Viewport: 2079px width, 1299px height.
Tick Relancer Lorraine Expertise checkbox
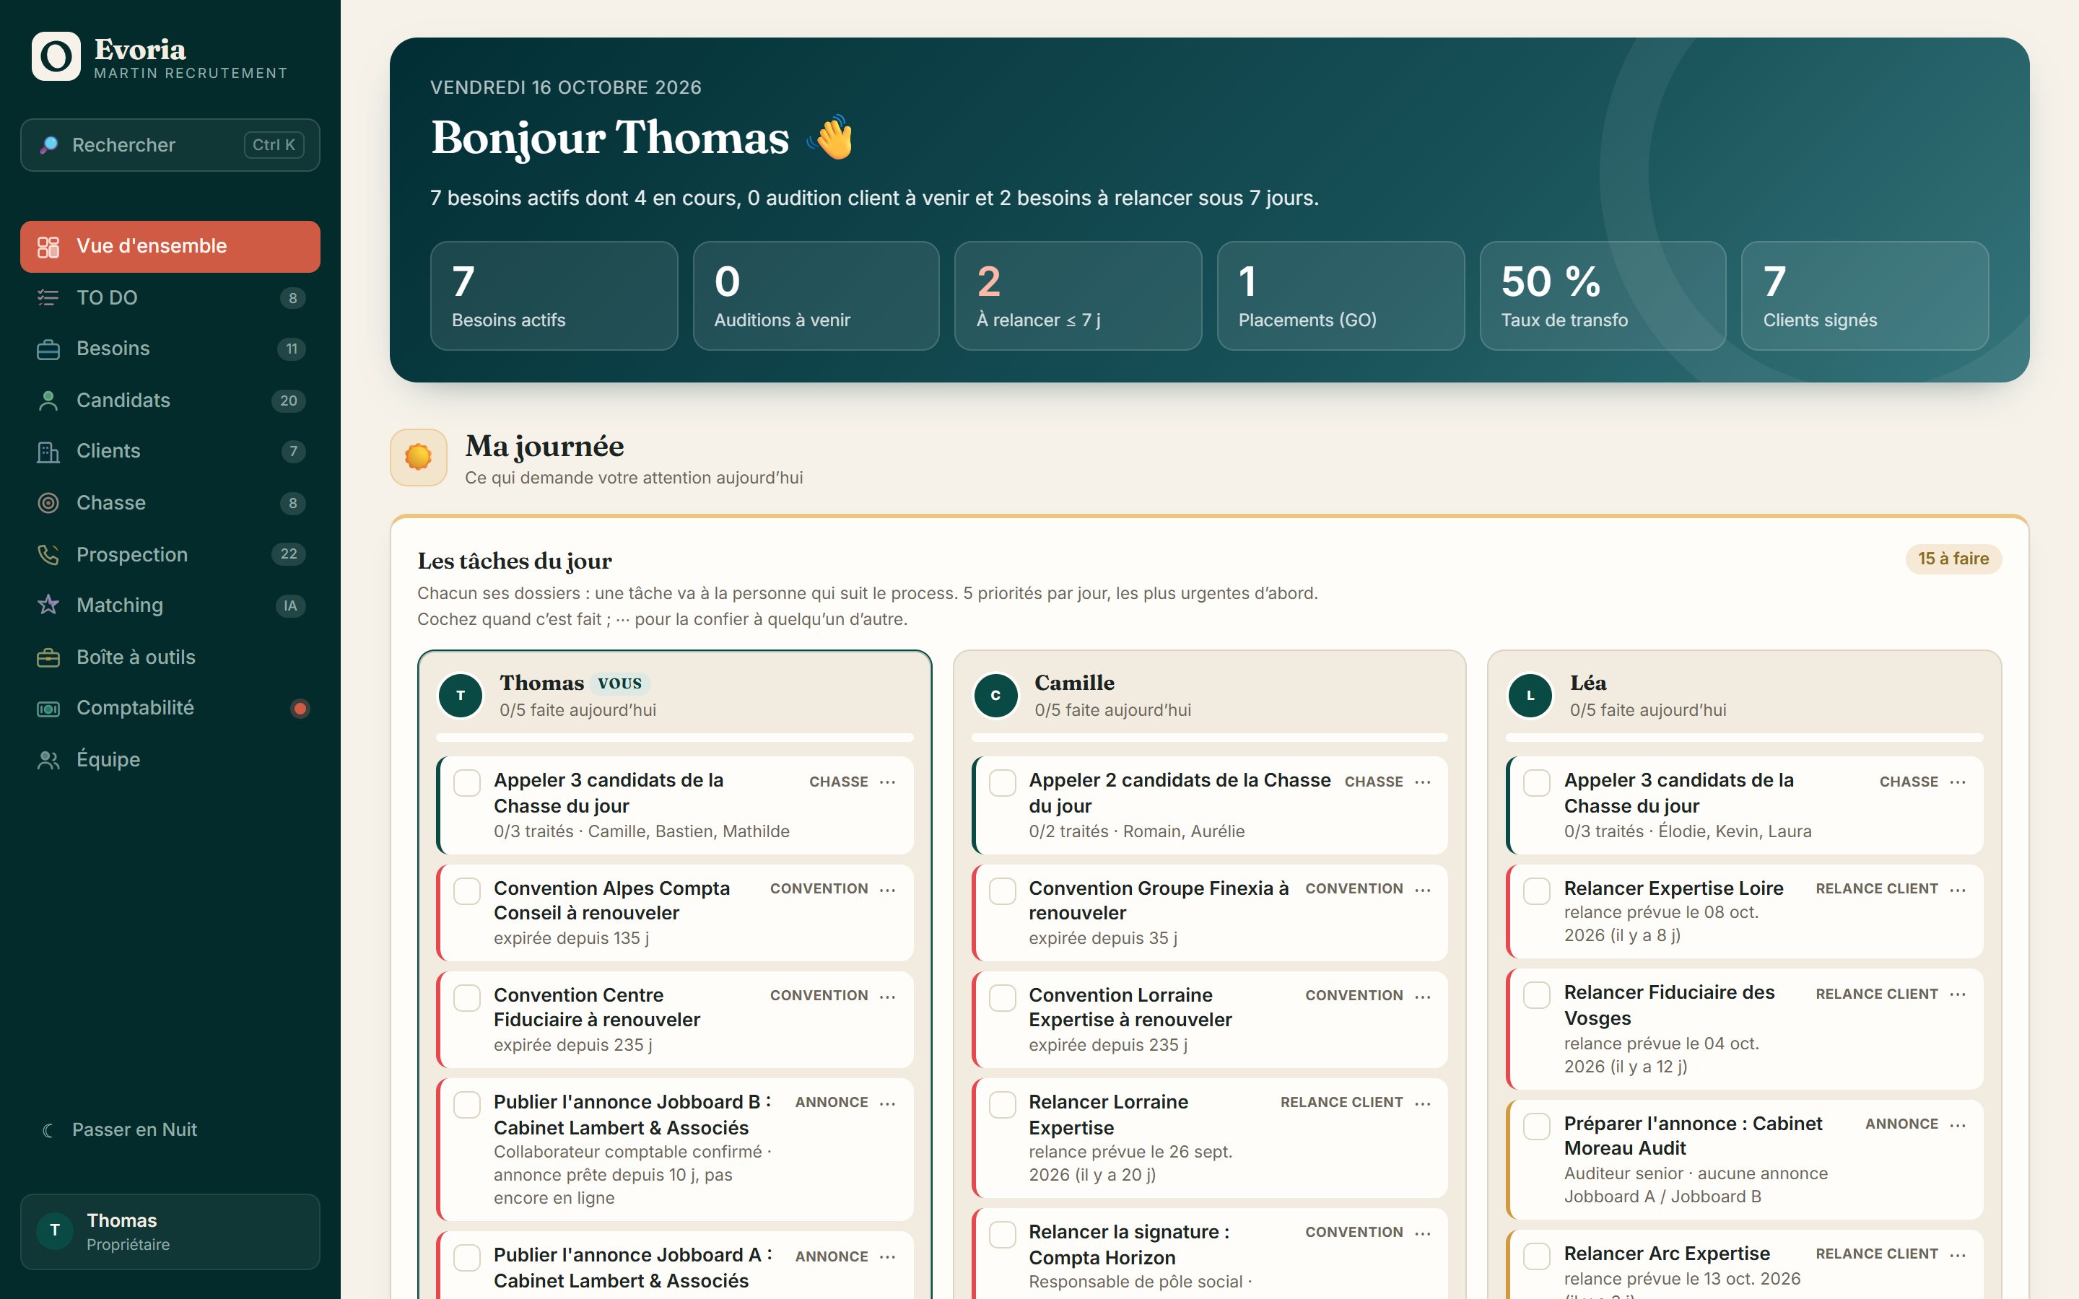point(1003,1104)
